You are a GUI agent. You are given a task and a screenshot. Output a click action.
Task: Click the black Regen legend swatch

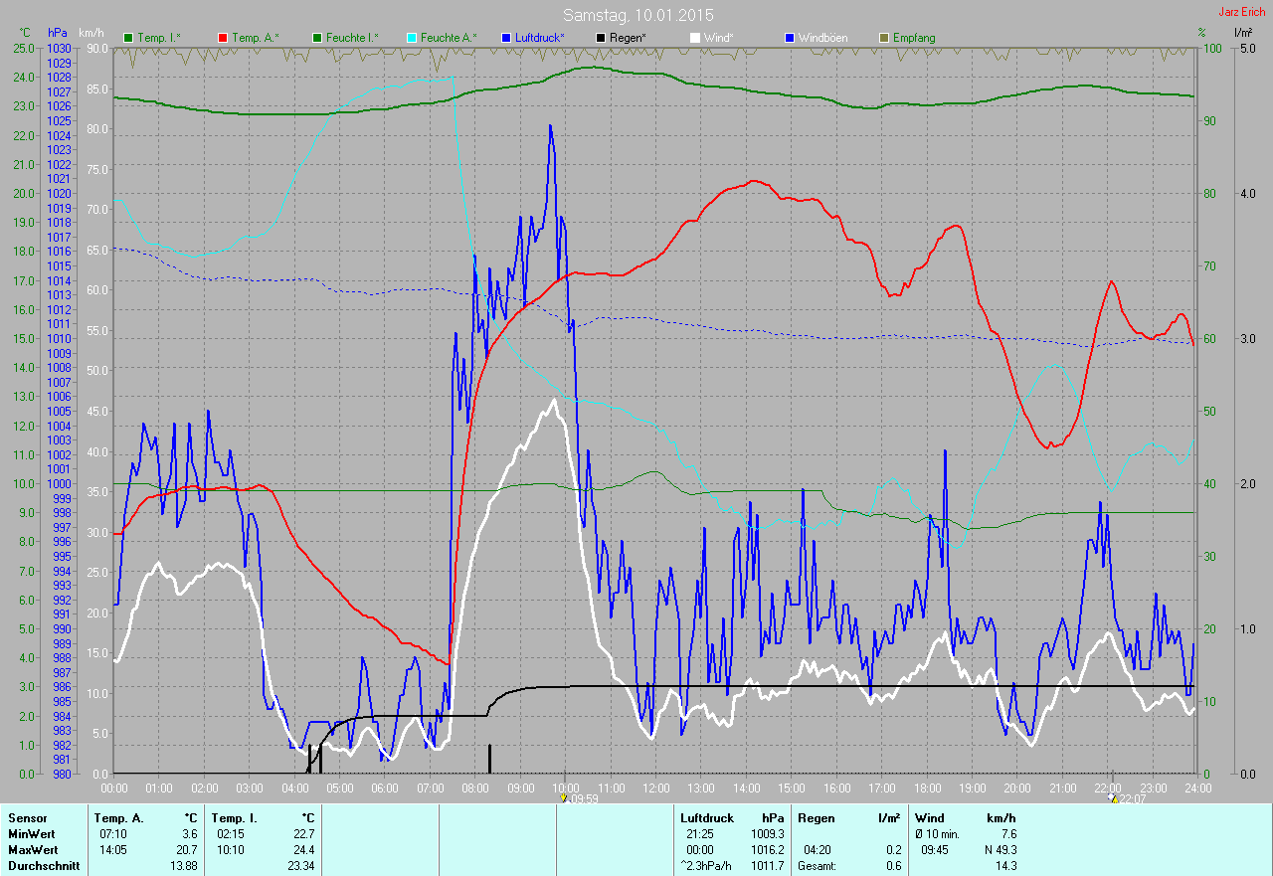(601, 38)
